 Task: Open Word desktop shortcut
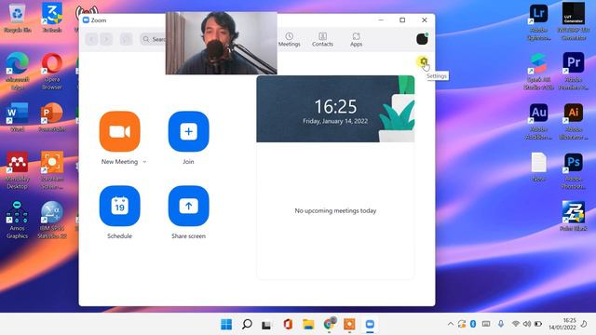point(17,117)
